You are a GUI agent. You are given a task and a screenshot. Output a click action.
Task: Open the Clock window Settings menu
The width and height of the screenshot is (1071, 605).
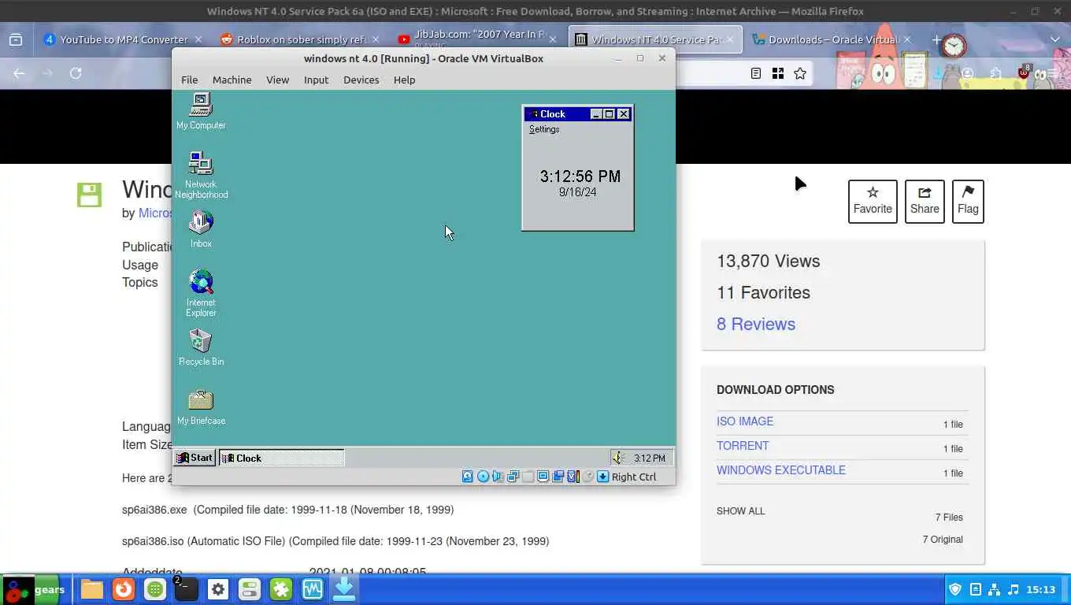[x=544, y=129]
